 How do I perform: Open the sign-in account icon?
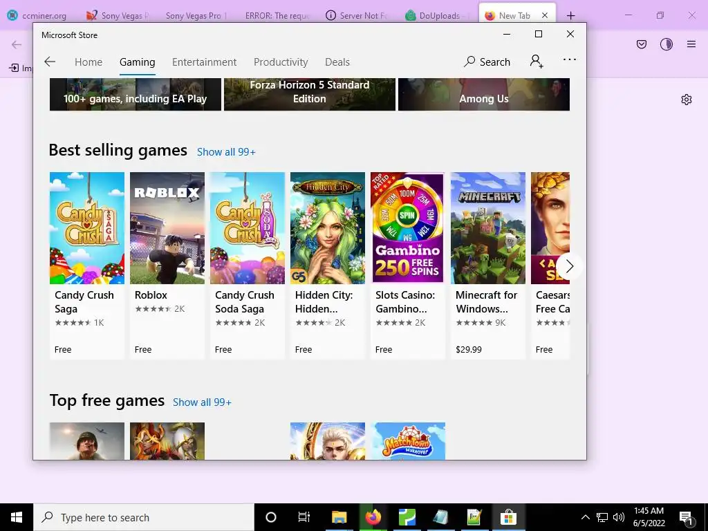(x=537, y=61)
